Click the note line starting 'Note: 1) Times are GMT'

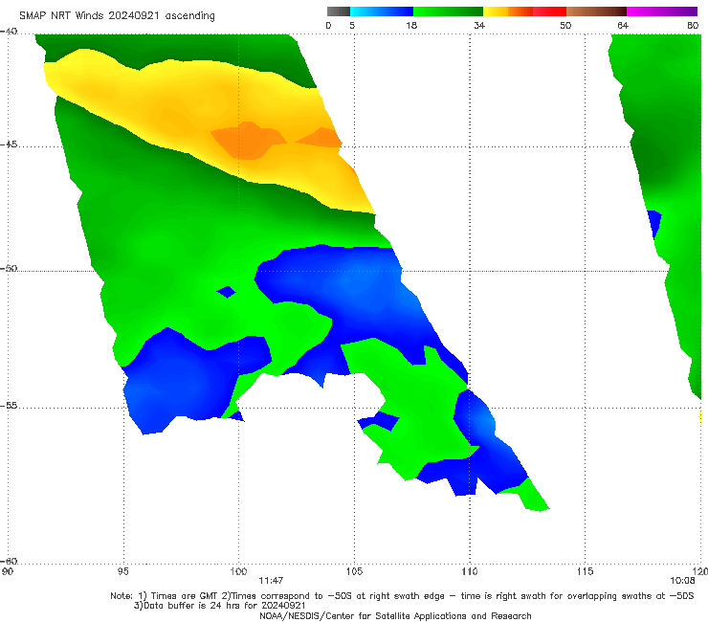402,596
